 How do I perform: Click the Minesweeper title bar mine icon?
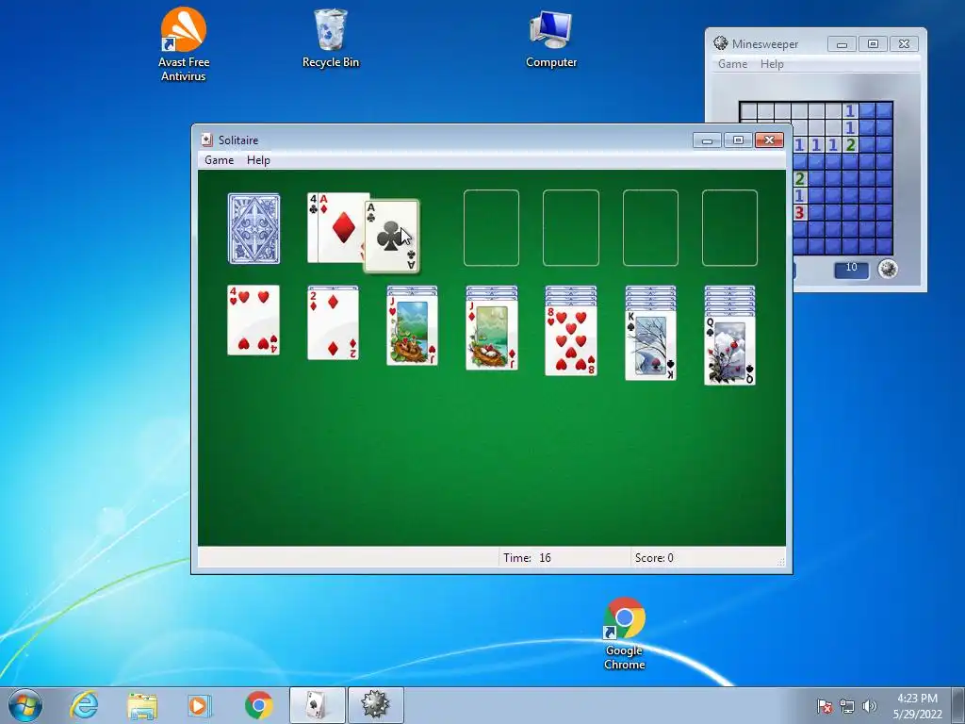pos(721,43)
